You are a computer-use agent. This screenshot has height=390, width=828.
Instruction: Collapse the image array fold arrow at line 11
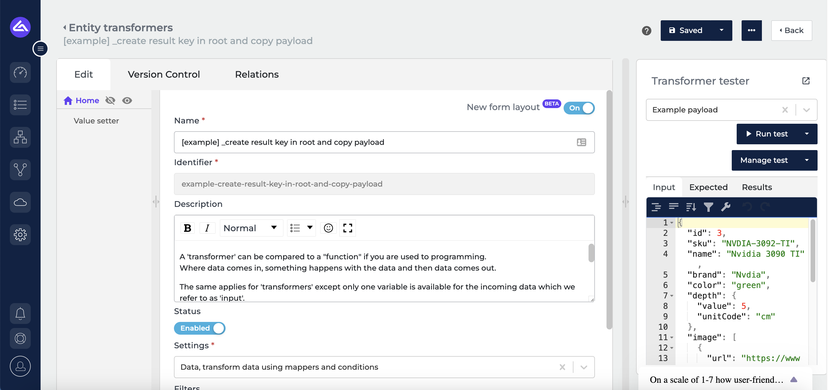672,337
